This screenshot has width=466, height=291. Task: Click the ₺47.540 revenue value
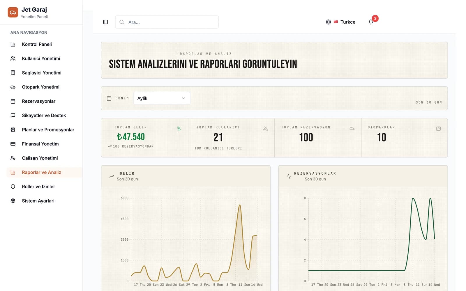131,137
